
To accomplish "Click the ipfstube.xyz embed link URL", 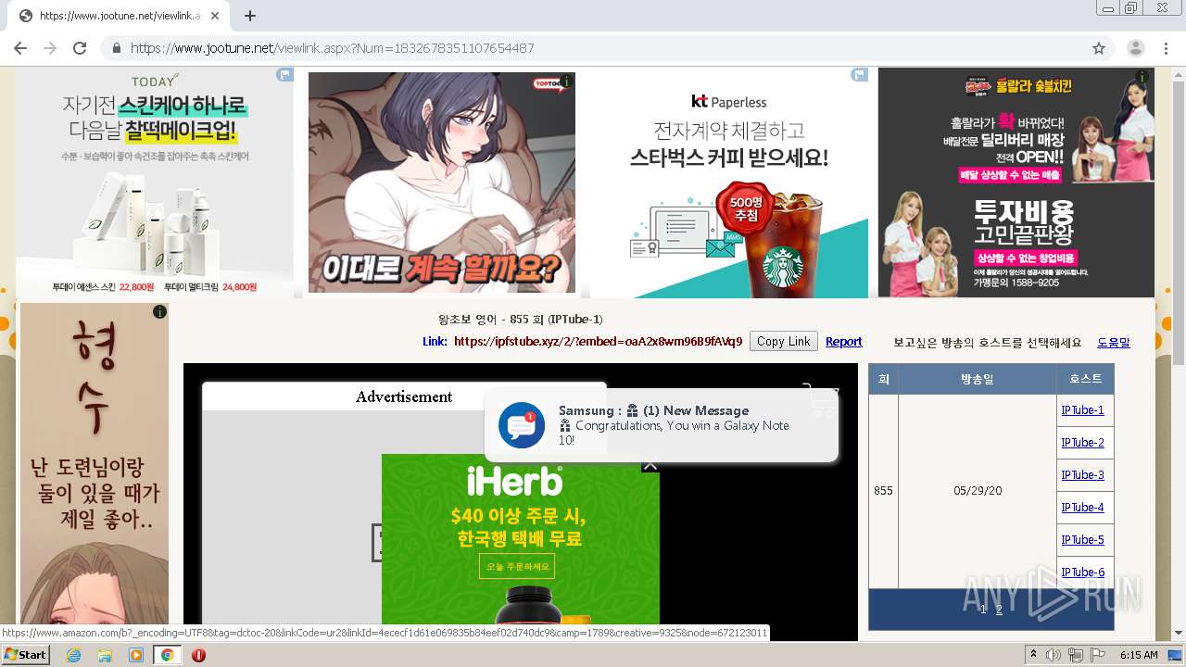I will [x=598, y=342].
